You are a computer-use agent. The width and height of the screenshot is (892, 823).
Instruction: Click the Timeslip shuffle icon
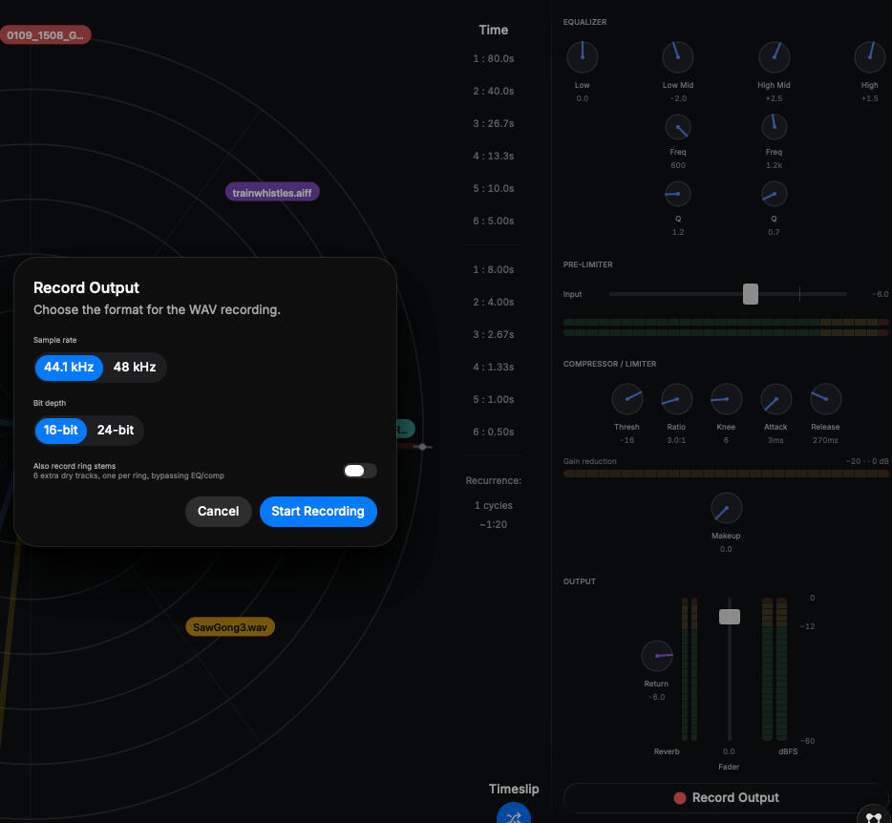514,816
